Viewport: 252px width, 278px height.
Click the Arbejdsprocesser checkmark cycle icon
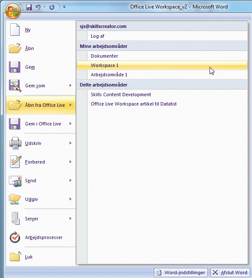point(15,237)
